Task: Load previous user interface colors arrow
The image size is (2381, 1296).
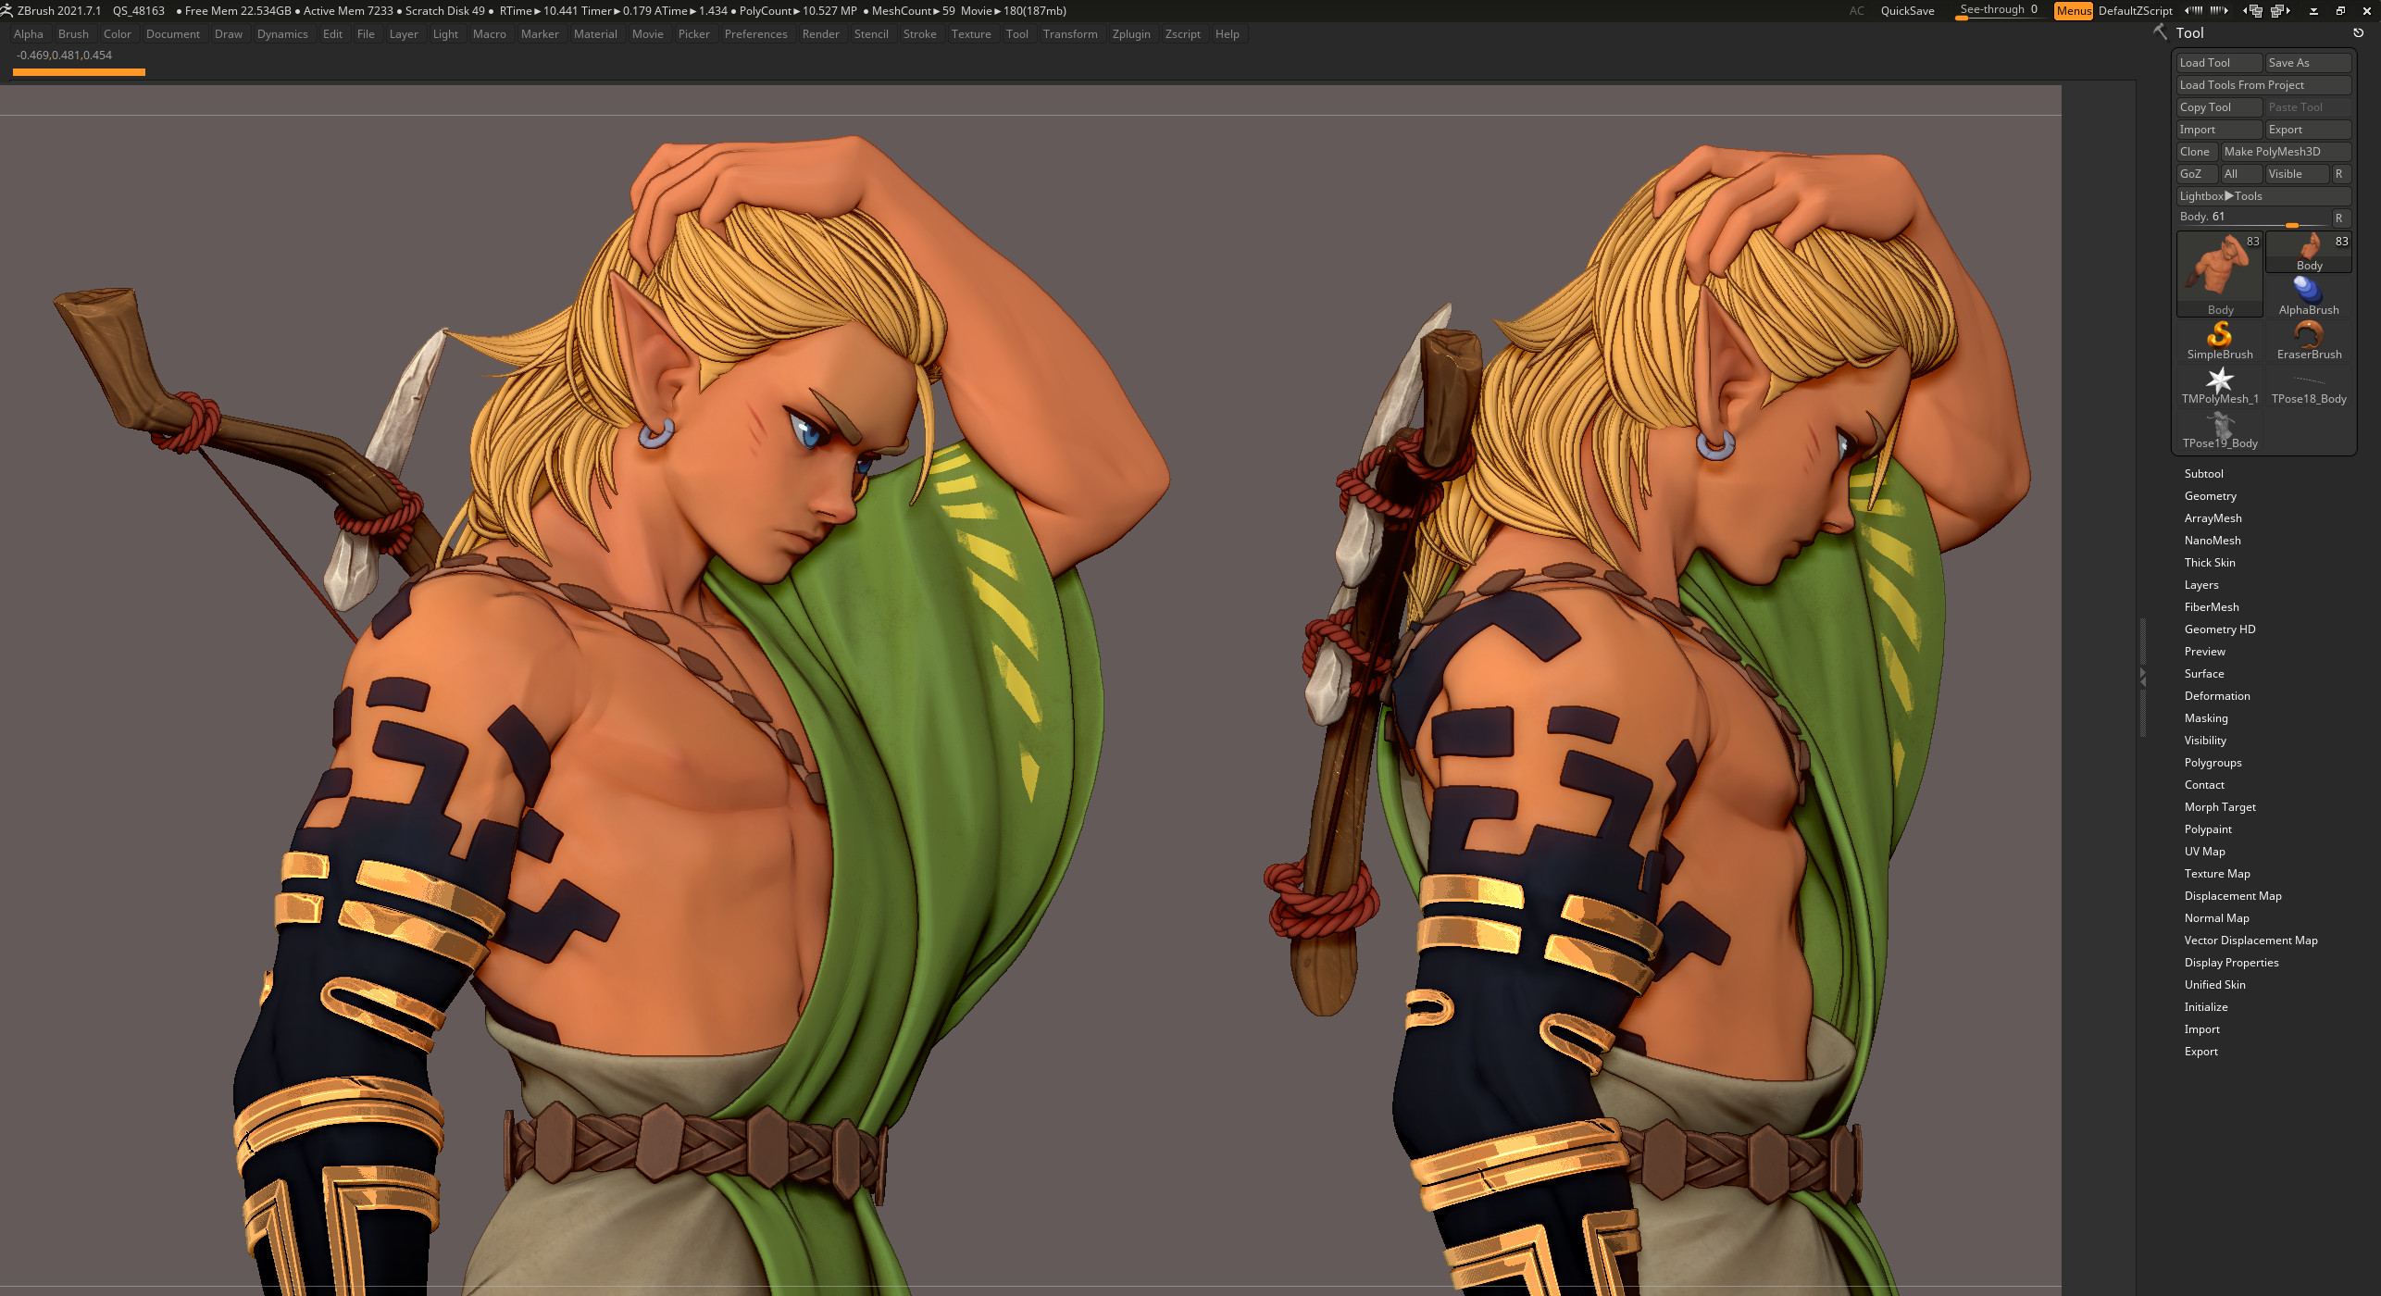Action: [2192, 11]
